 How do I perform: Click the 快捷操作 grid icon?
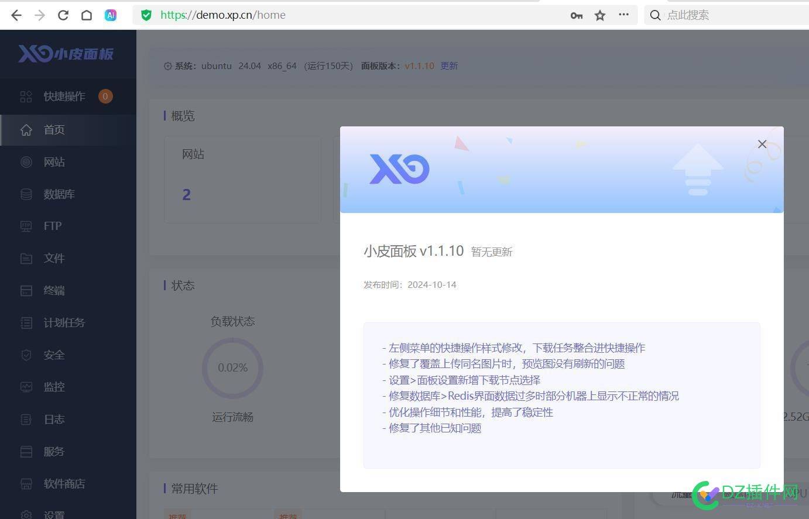click(x=26, y=97)
